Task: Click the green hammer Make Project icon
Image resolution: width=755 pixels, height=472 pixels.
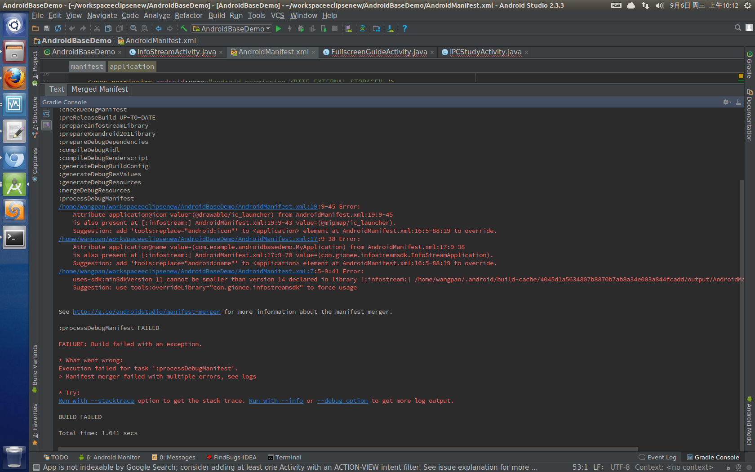Action: tap(184, 29)
